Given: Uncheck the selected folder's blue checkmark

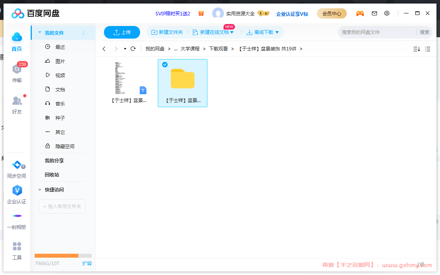Looking at the screenshot, I should tap(165, 65).
